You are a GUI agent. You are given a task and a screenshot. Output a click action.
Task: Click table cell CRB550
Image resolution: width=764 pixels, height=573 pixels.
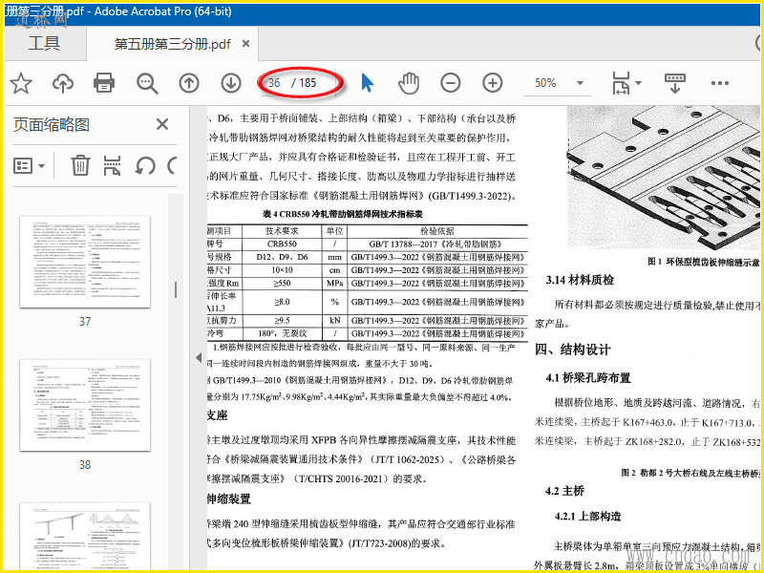(282, 244)
